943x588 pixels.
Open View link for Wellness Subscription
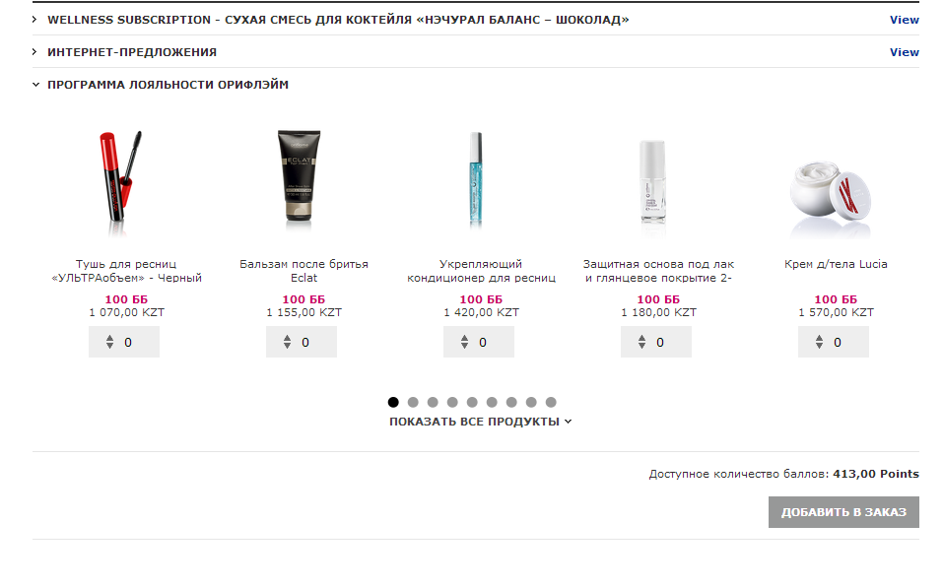904,20
